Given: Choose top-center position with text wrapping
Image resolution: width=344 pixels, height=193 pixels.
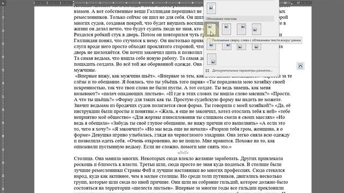Looking at the screenshot, I should point(226,29).
